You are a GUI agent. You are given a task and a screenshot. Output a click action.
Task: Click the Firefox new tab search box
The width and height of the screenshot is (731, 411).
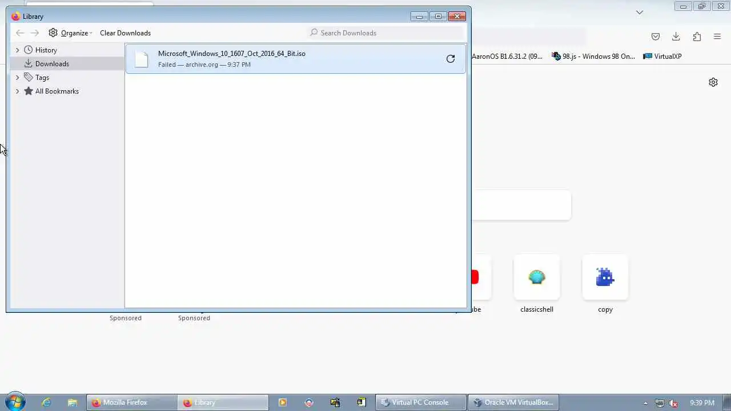pyautogui.click(x=521, y=205)
